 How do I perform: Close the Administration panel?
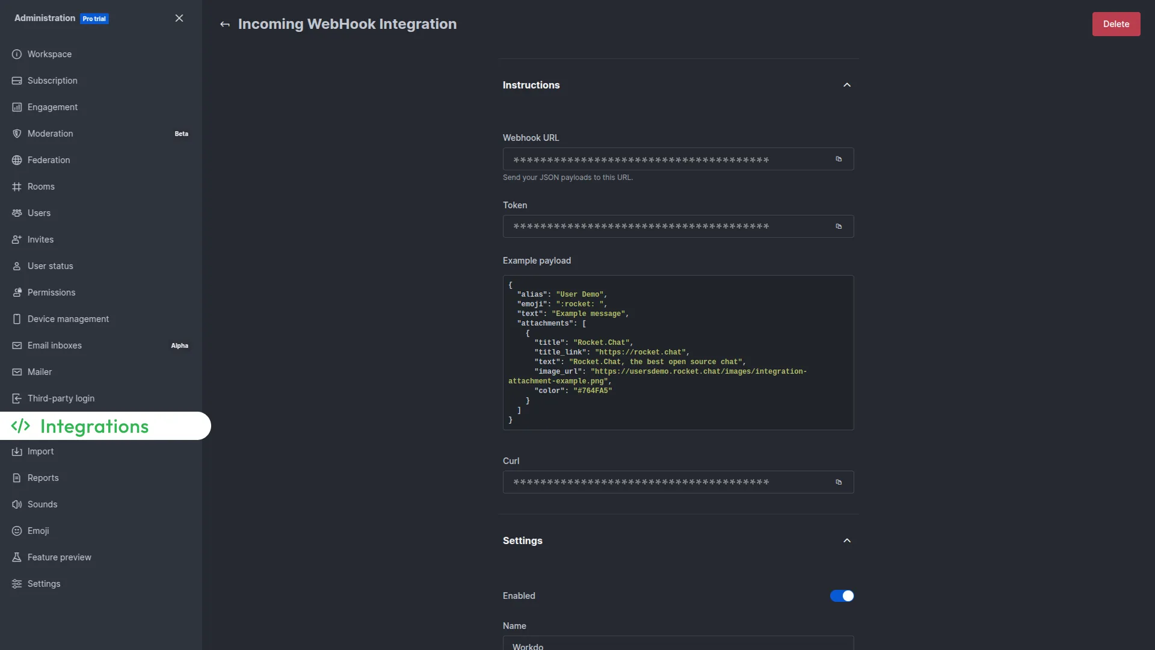coord(179,18)
